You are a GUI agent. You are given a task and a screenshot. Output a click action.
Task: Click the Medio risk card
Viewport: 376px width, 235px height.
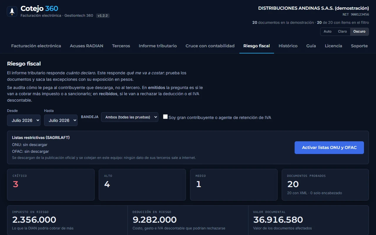234,185
